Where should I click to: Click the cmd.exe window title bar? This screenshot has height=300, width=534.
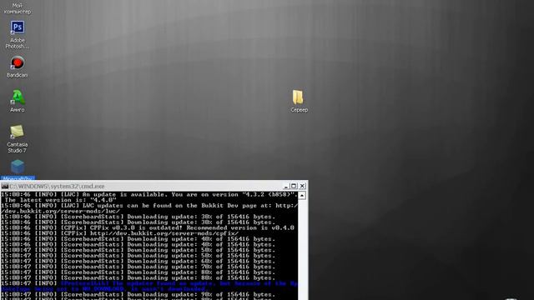[154, 186]
